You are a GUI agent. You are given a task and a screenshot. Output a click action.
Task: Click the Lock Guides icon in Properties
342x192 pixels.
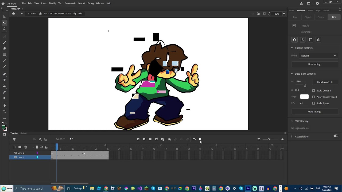(318, 40)
